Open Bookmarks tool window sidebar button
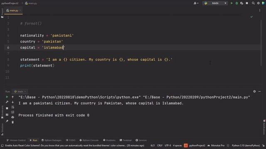 click(2, 112)
